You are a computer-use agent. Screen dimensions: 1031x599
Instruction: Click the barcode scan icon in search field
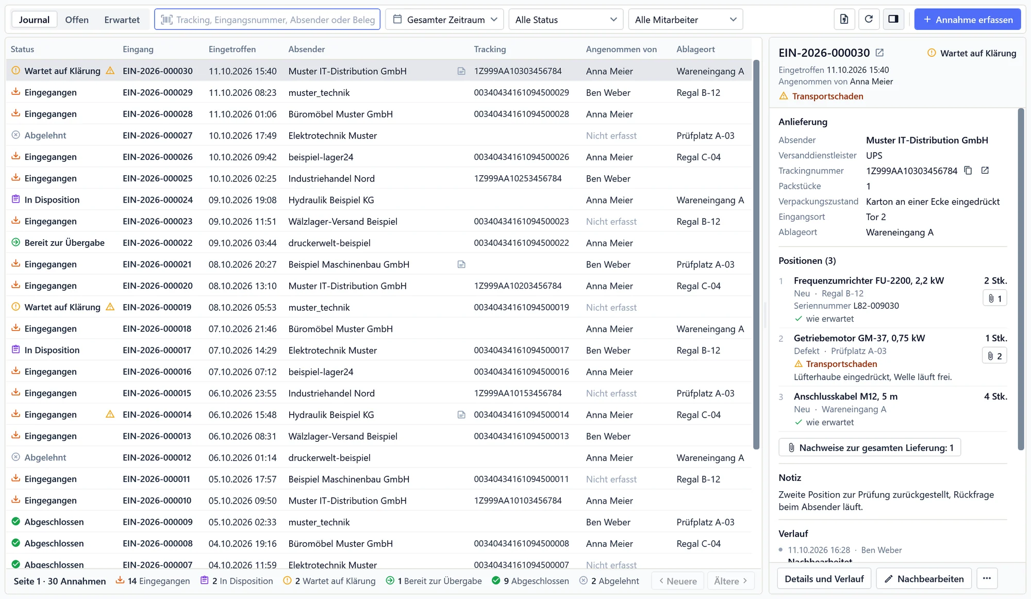(x=167, y=20)
